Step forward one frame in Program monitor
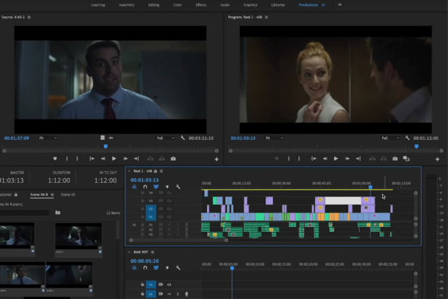Viewport: 448px width, 299px height. (x=348, y=159)
